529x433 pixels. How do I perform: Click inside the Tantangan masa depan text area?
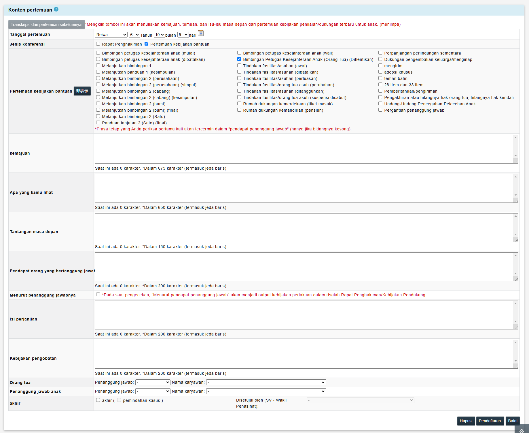(304, 228)
